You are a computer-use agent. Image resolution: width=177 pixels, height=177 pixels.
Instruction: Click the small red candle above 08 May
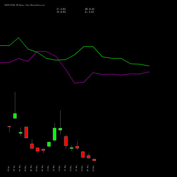(x=43, y=150)
